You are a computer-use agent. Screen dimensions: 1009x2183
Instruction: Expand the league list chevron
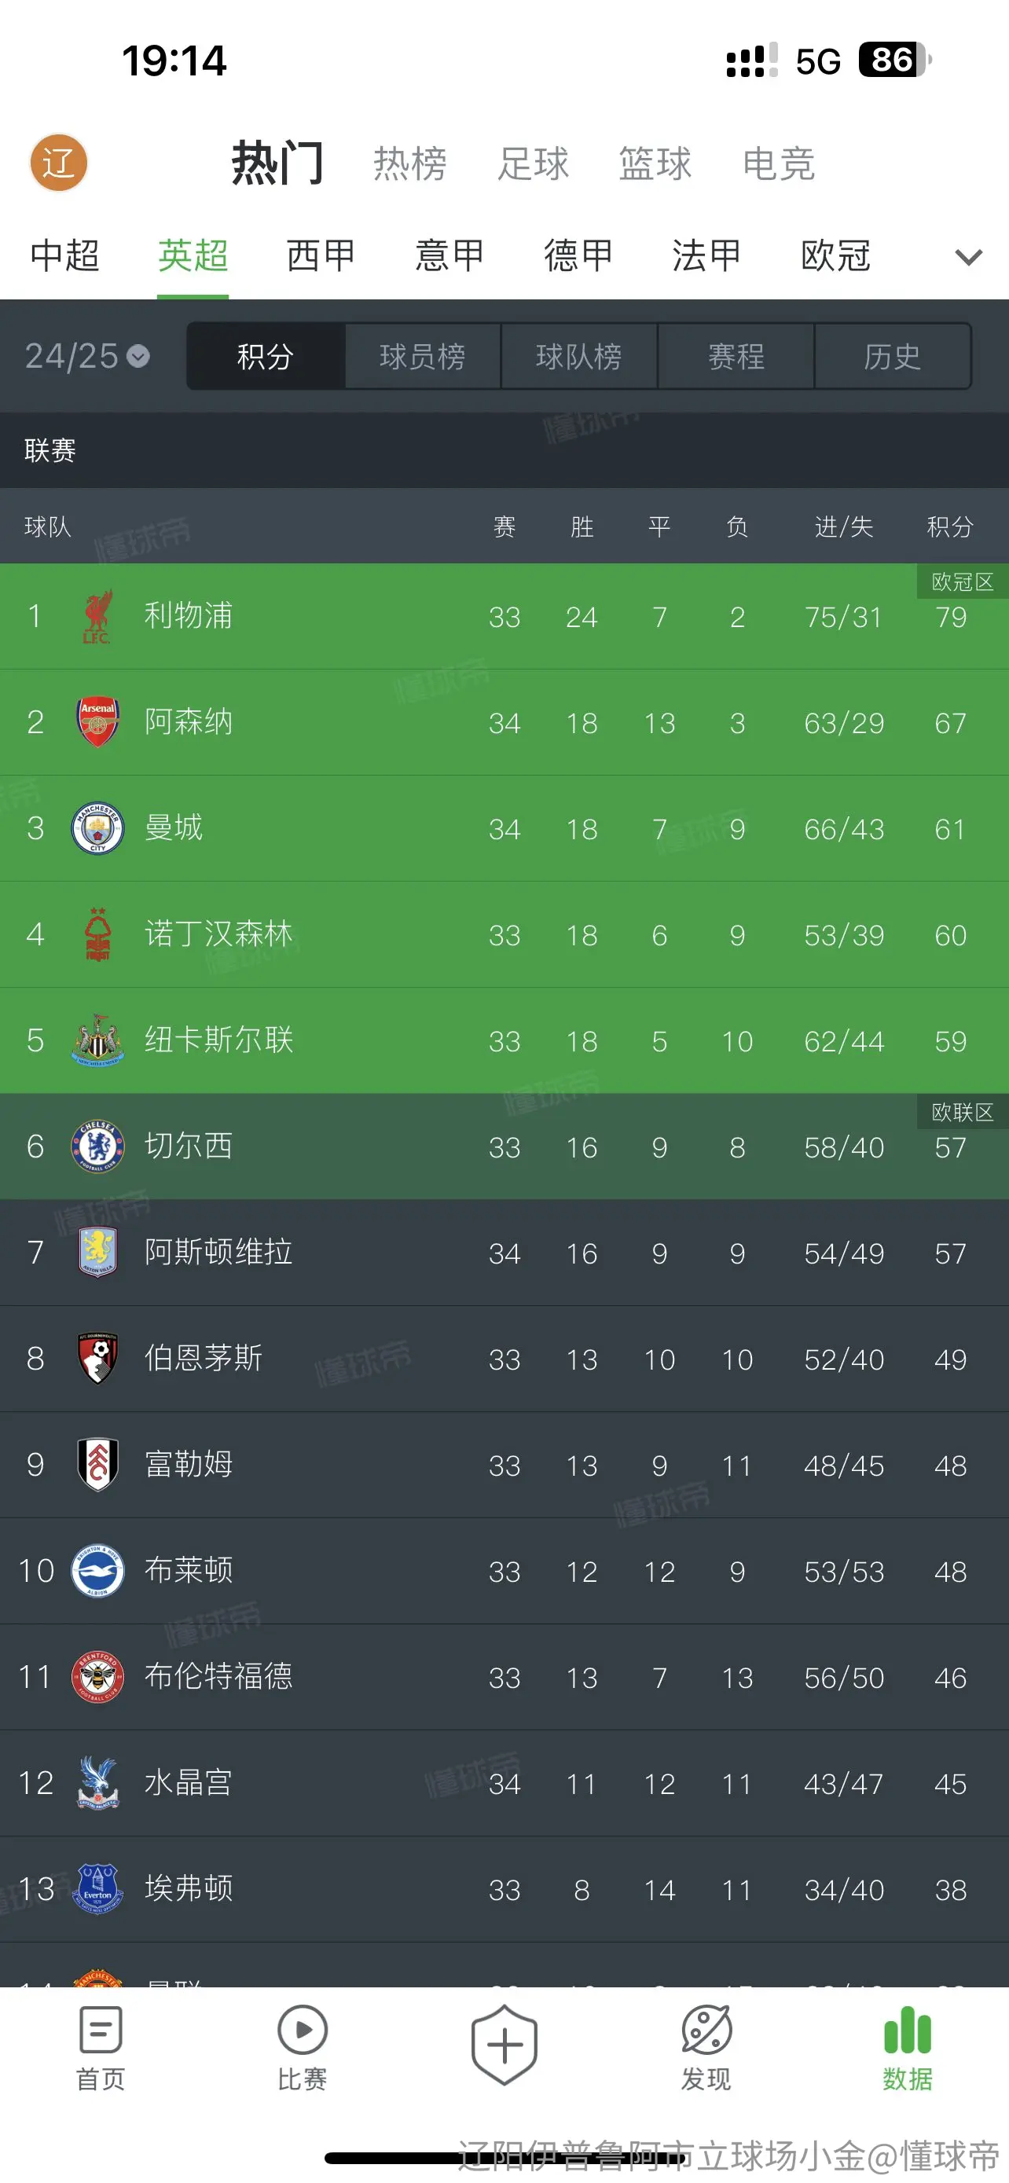point(968,257)
